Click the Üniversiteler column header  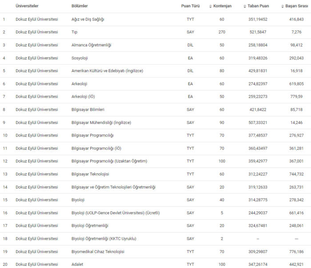(x=27, y=6)
